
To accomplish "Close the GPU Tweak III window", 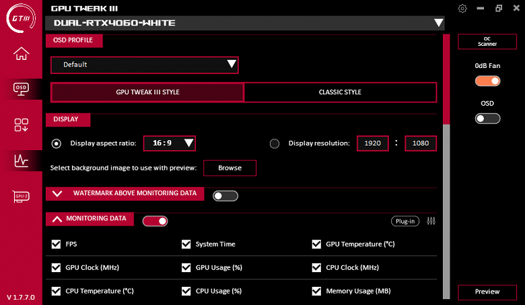I will pos(516,8).
